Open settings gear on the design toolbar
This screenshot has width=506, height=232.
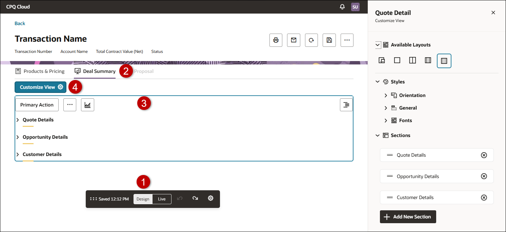(x=210, y=199)
